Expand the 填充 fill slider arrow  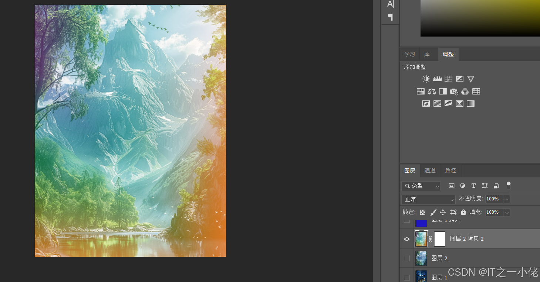(x=507, y=212)
